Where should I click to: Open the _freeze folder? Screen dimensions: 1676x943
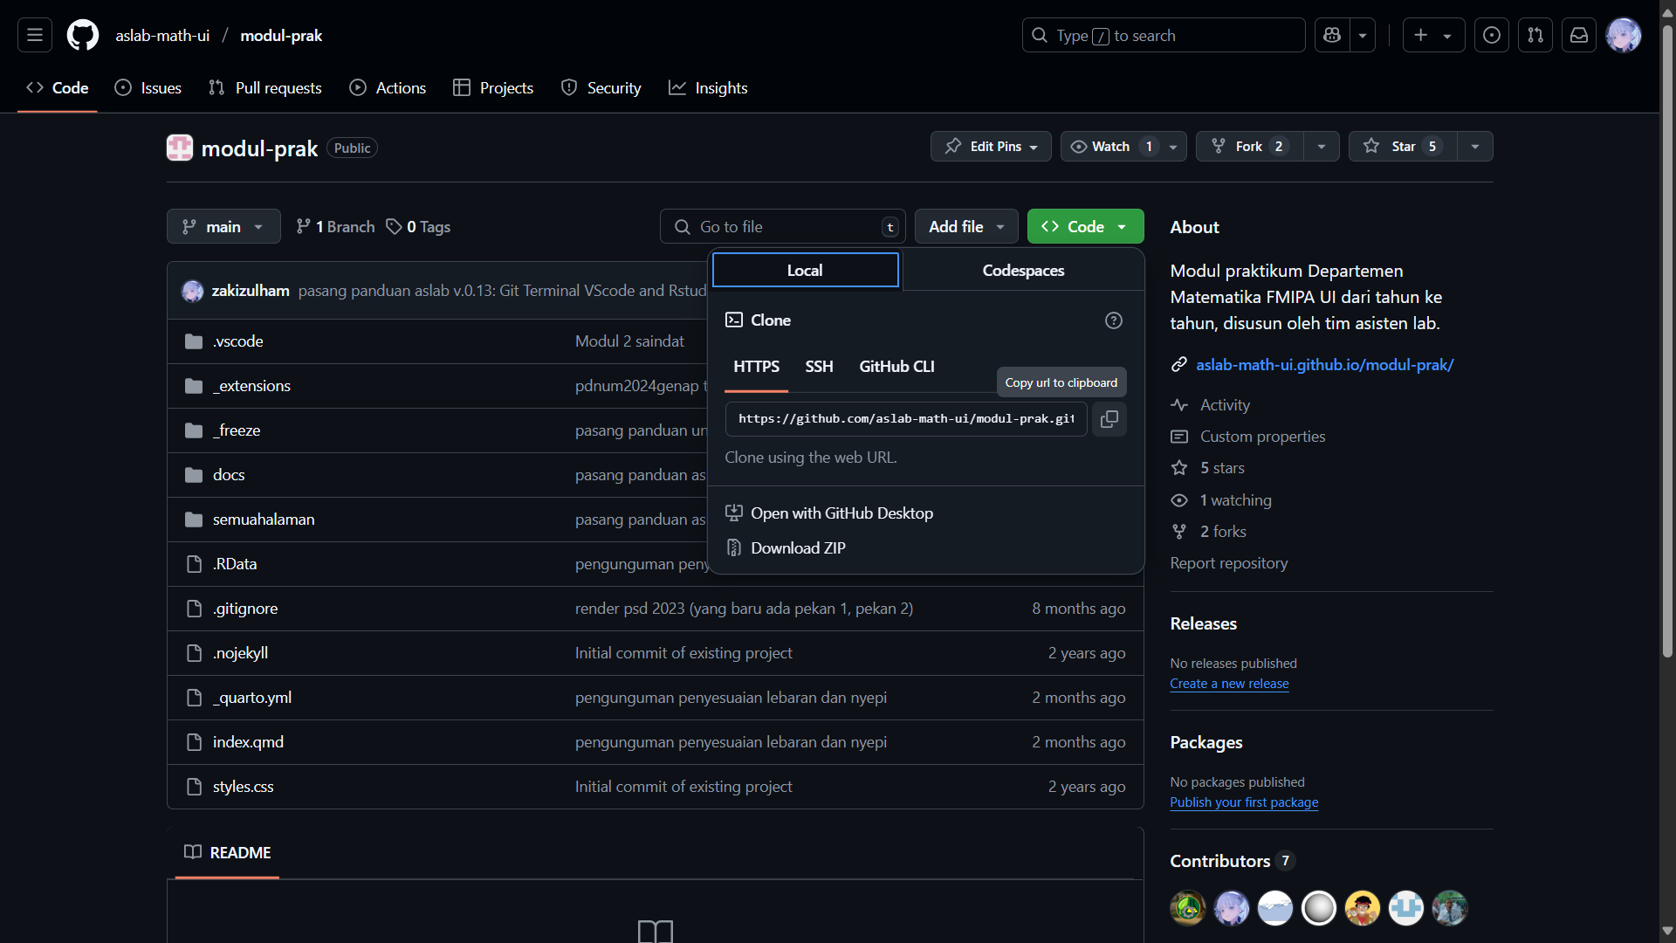[237, 430]
